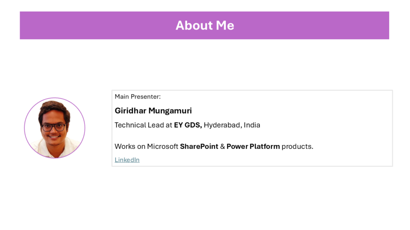Image resolution: width=410 pixels, height=230 pixels.
Task: Click the word "Me" in the title banner
Action: click(x=225, y=25)
